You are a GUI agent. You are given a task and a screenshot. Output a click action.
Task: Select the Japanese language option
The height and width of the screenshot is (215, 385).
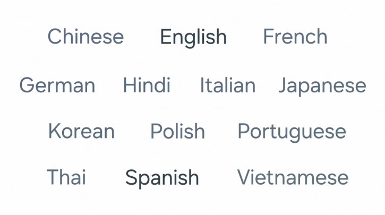[x=322, y=87]
